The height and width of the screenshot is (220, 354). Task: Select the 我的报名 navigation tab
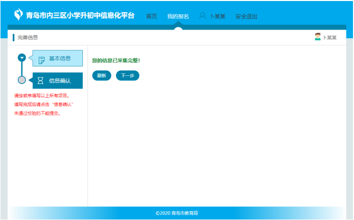(178, 16)
